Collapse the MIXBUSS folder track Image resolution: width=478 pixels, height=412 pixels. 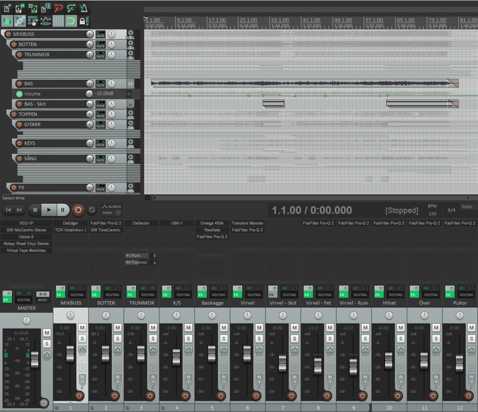click(130, 33)
